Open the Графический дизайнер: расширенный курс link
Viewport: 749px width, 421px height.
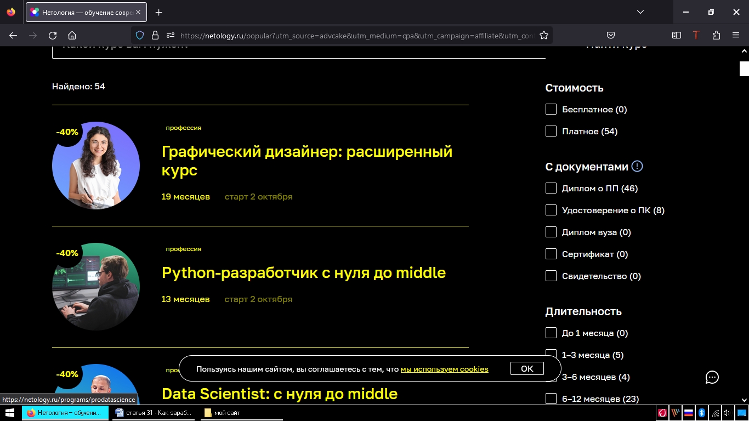tap(307, 161)
